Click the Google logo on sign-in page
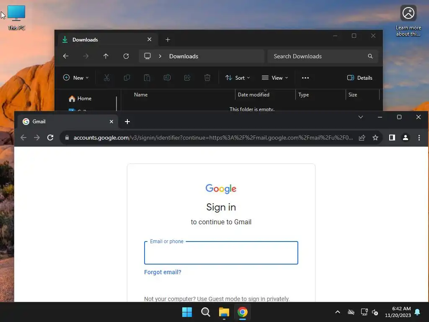The width and height of the screenshot is (429, 322). 221,189
